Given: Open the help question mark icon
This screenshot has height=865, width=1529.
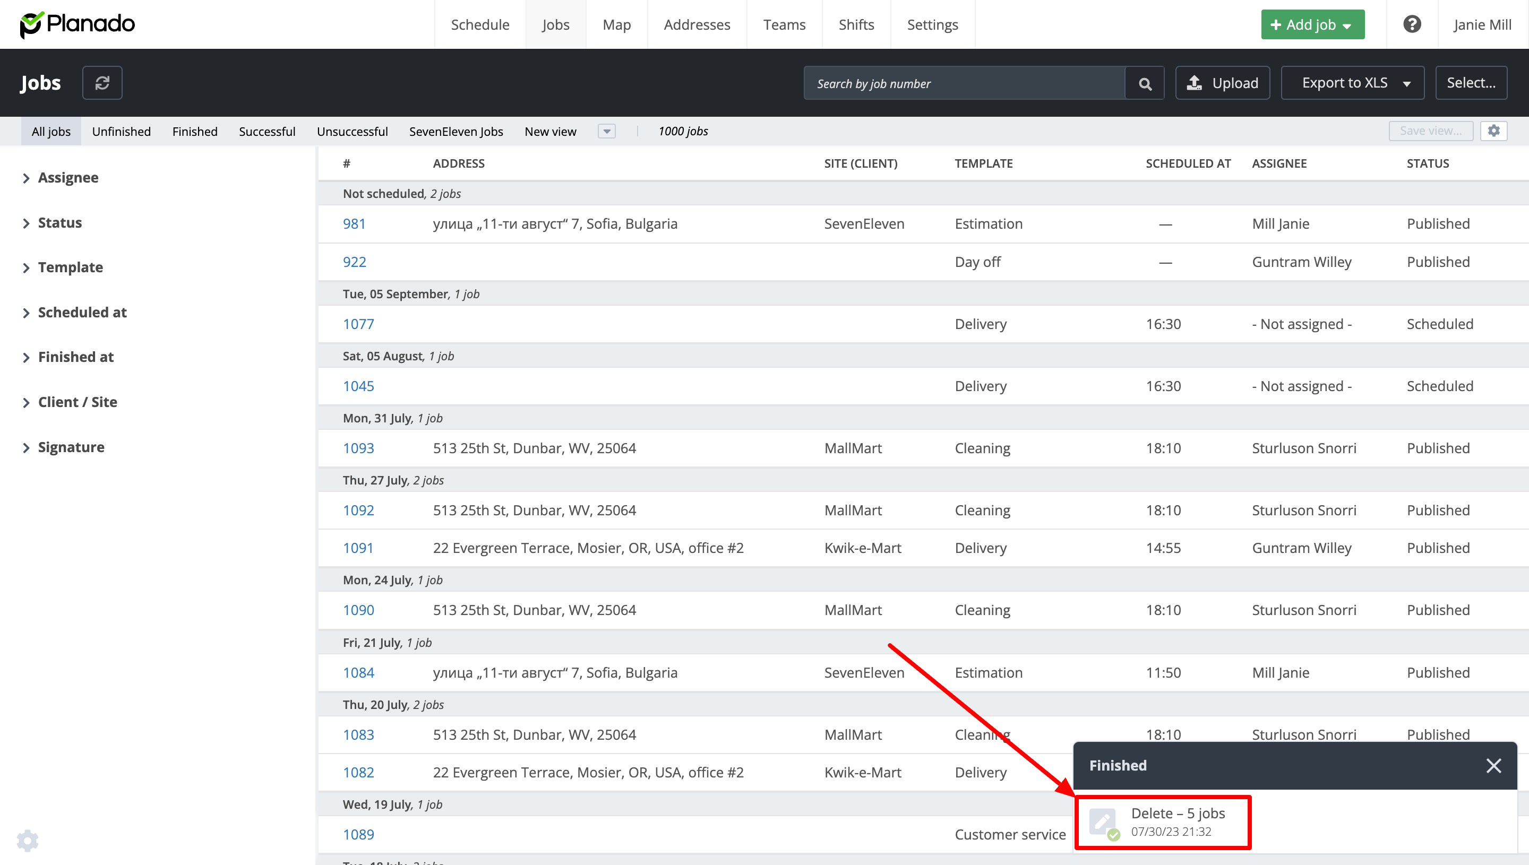Looking at the screenshot, I should [x=1412, y=24].
